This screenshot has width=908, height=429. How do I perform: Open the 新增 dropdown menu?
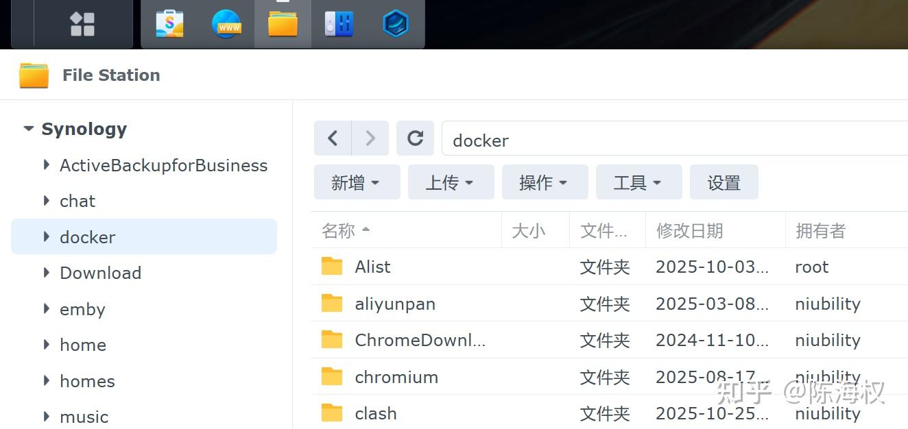(x=357, y=182)
